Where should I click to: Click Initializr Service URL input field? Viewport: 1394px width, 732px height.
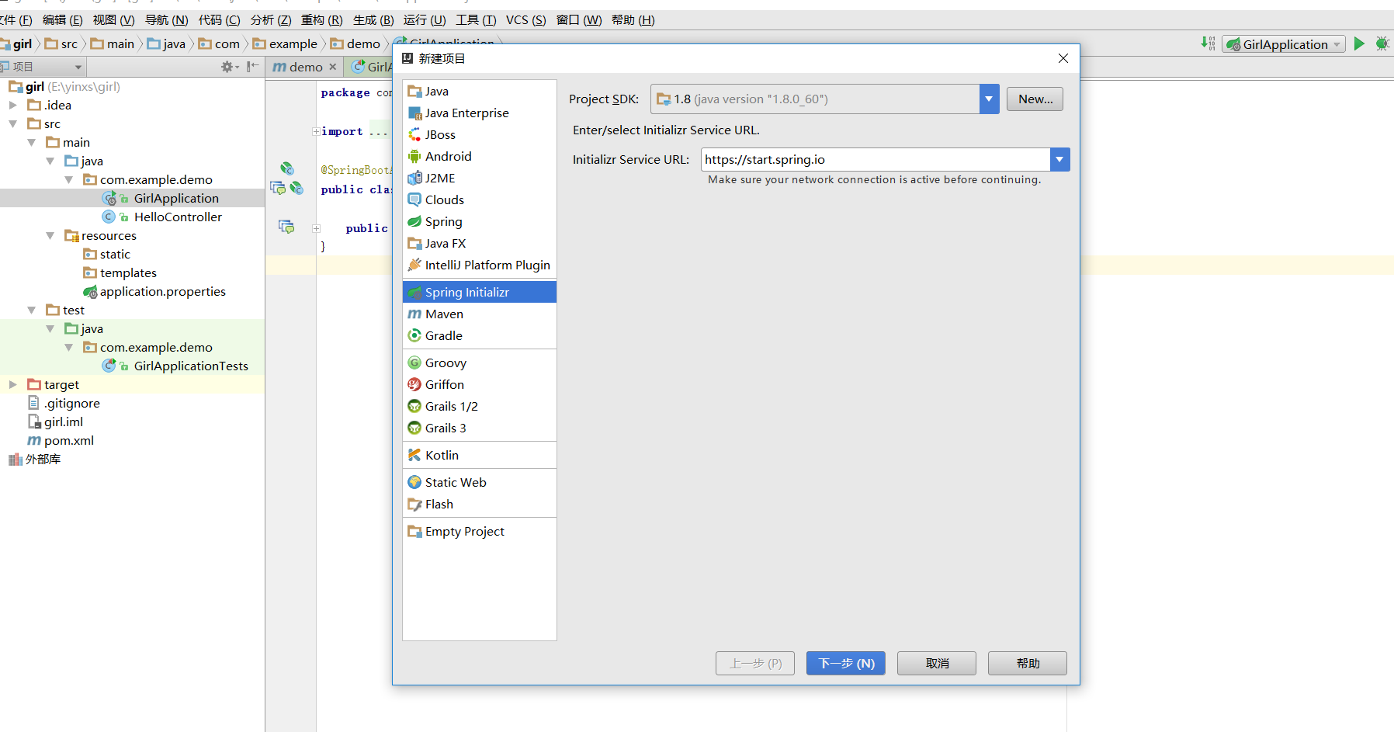tap(876, 160)
